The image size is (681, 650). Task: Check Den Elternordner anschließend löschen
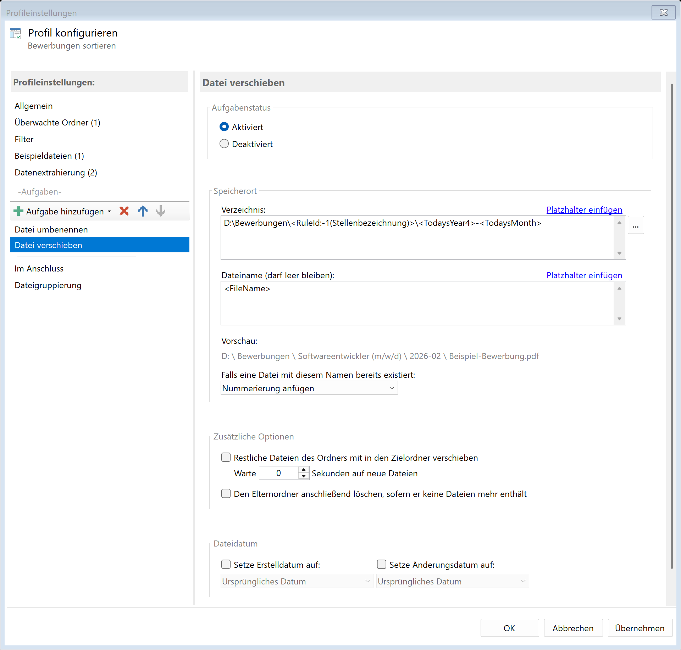pyautogui.click(x=226, y=494)
